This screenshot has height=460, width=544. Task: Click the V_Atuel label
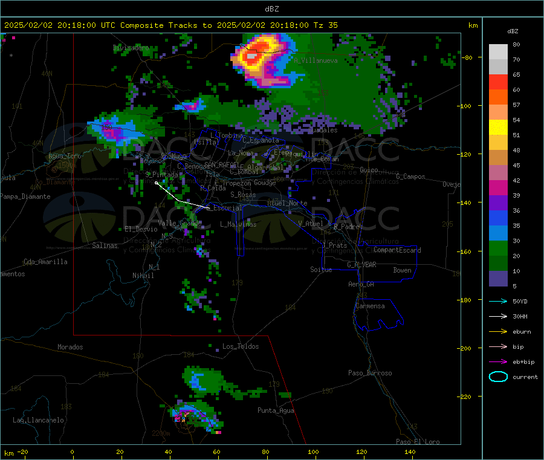point(311,224)
